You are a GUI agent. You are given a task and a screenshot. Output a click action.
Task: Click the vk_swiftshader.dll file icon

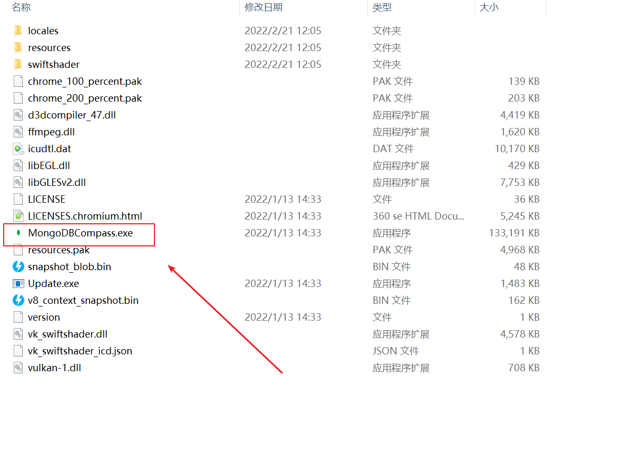[x=18, y=334]
